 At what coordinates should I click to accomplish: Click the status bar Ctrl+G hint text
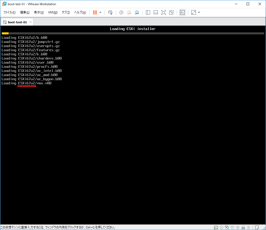pos(58,227)
